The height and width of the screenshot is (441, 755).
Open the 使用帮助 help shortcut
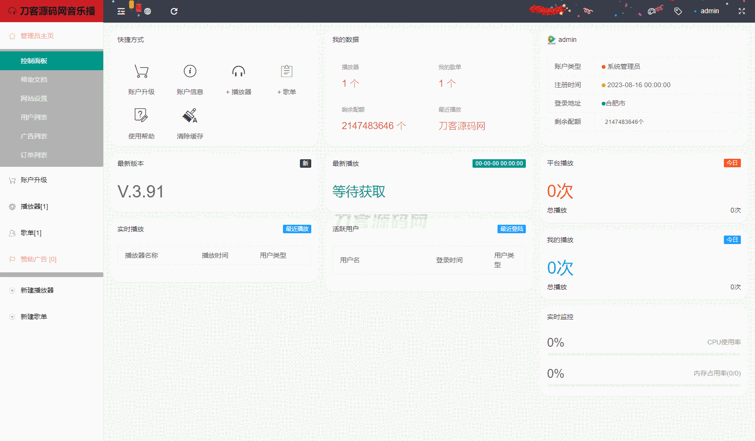coord(141,115)
